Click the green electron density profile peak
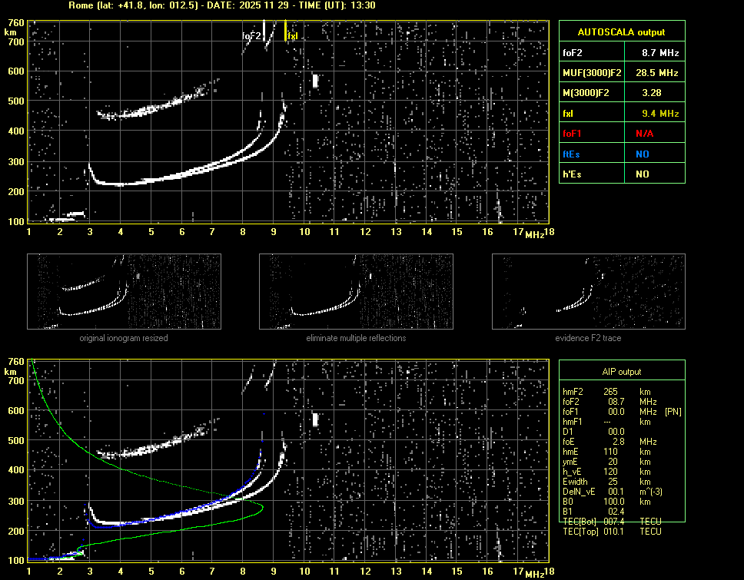 tap(261, 507)
